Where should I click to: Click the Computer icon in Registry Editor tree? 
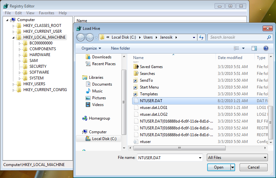point(13,20)
